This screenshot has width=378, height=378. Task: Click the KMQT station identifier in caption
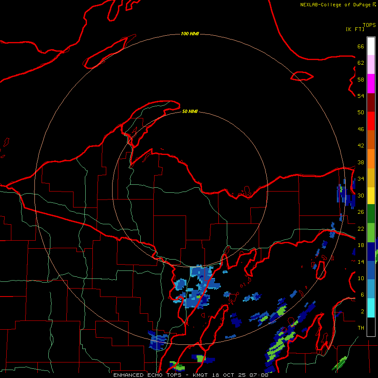tap(200, 375)
